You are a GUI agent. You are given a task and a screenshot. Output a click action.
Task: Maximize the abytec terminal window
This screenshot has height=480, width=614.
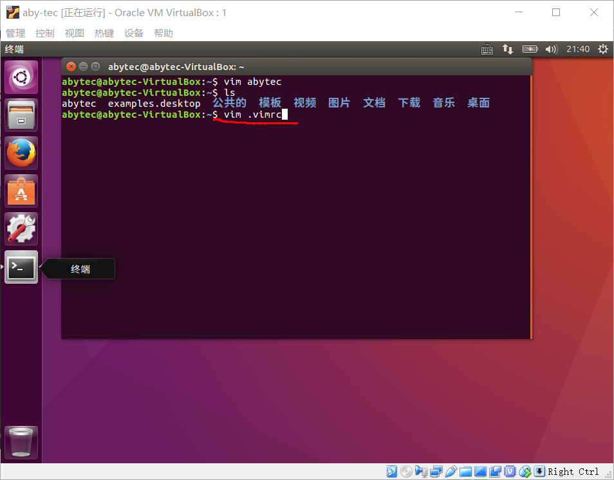coord(95,66)
